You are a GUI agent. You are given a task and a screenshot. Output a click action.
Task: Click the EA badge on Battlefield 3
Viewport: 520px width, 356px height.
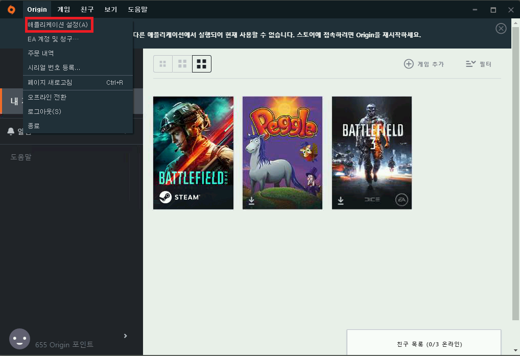tap(401, 200)
